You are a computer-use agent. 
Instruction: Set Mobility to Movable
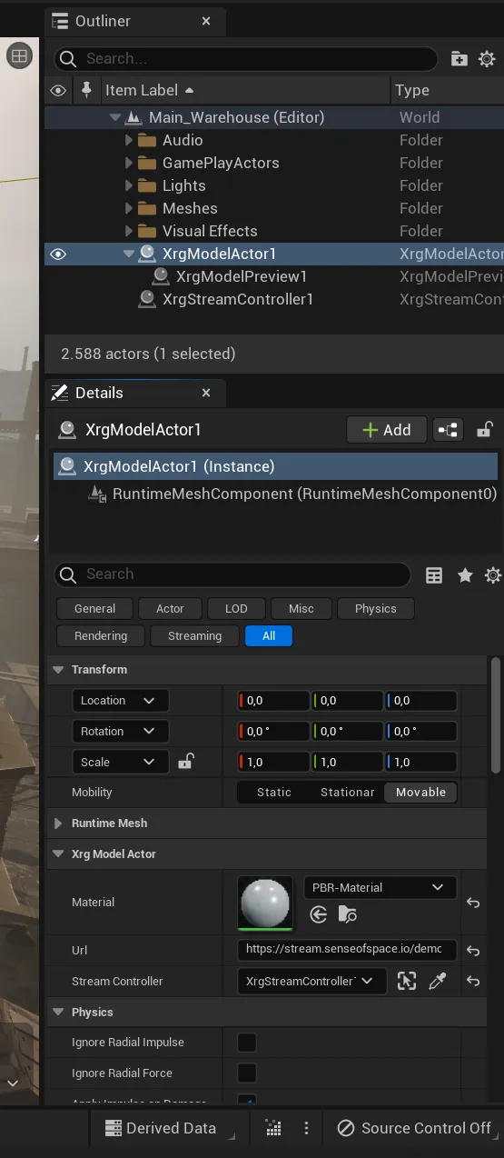420,793
